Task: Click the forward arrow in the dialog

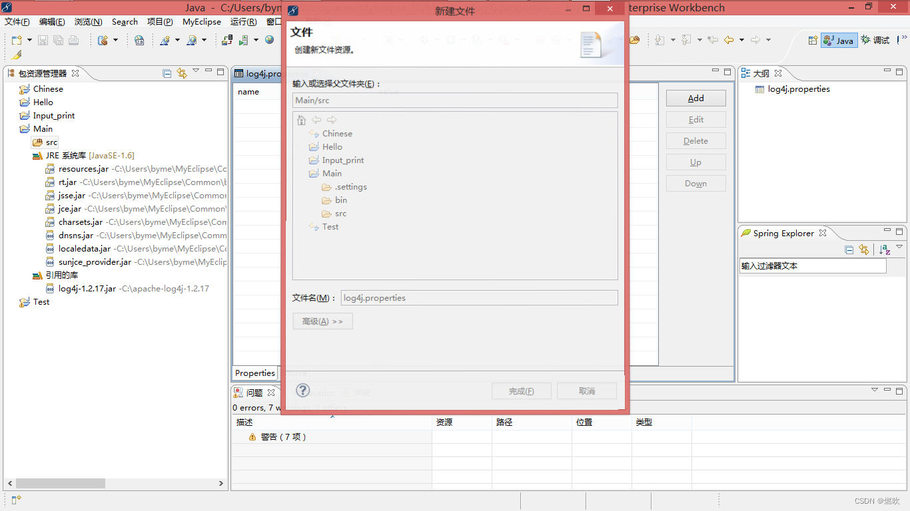Action: [x=331, y=120]
